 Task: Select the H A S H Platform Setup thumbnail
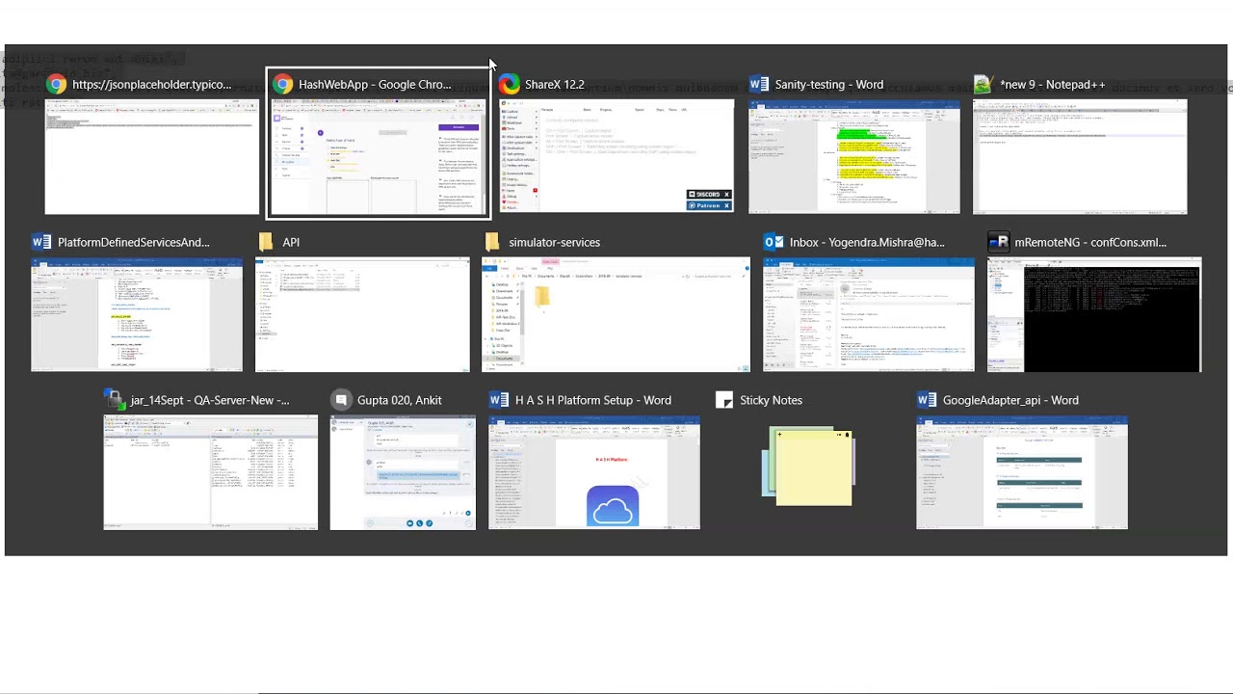tap(594, 473)
